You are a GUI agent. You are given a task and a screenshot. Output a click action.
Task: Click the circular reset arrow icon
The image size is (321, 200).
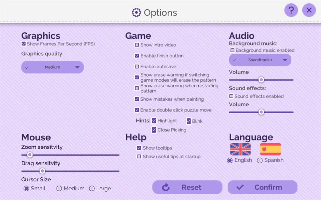click(166, 187)
